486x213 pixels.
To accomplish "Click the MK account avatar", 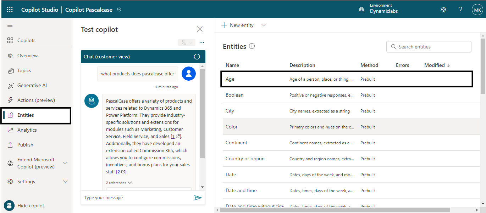I will click(477, 10).
